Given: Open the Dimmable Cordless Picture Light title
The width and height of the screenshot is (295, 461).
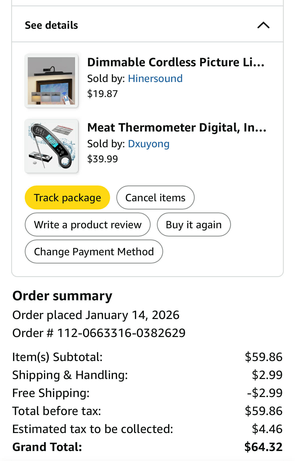Looking at the screenshot, I should coord(176,62).
